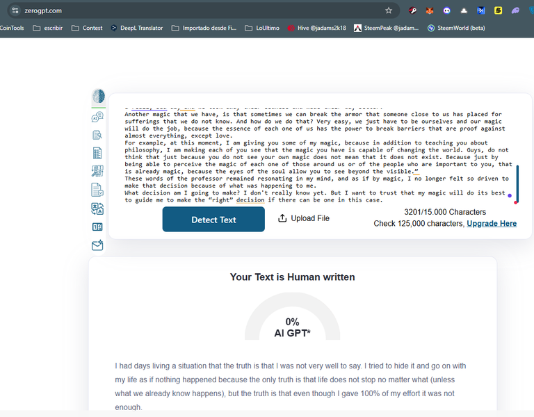Open the plagiarism checker magnifier document icon
The image size is (534, 417).
coord(97,135)
